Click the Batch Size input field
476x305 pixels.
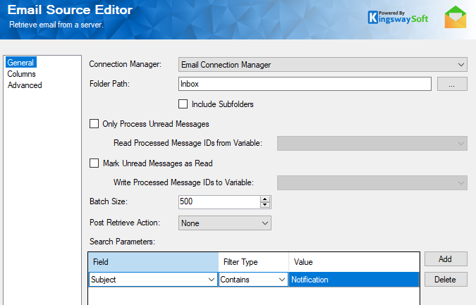pos(219,201)
